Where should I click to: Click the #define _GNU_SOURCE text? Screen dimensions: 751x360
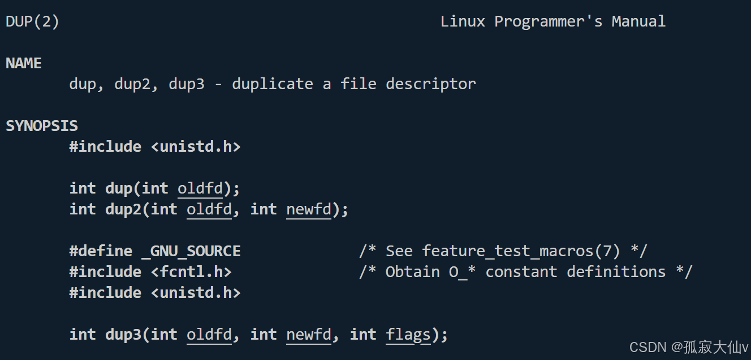pos(155,251)
